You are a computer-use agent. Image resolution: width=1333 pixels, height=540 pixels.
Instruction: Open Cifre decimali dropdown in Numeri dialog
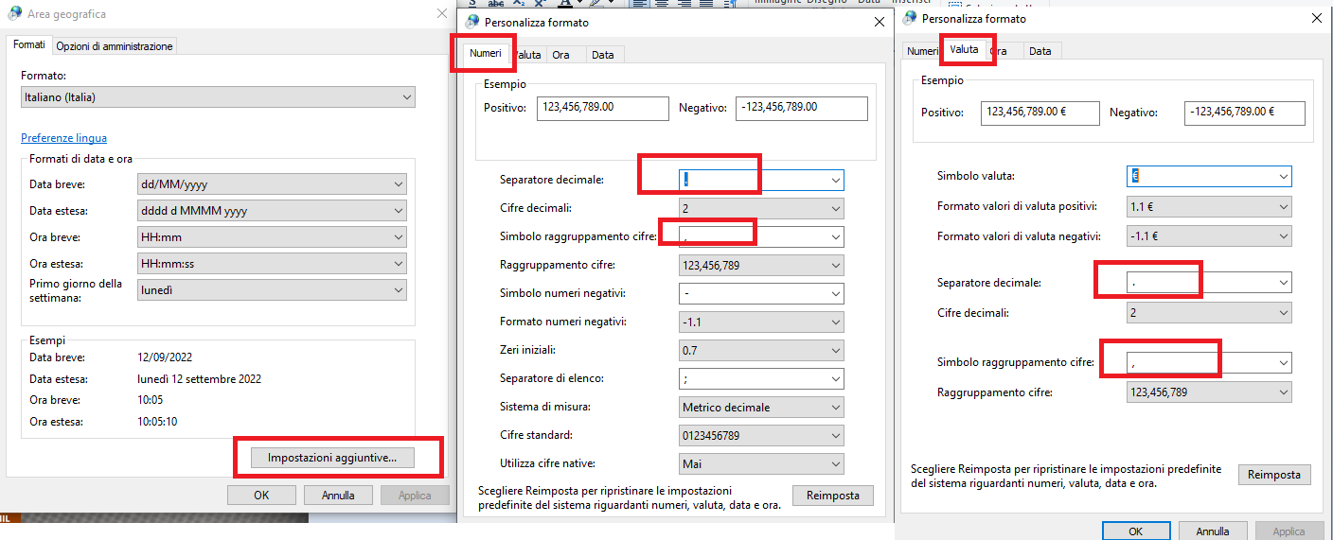(761, 208)
